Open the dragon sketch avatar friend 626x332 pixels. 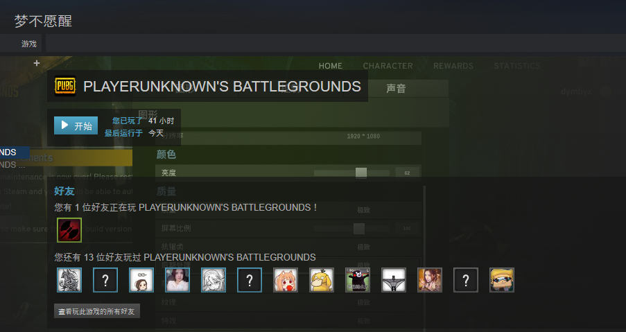69,280
